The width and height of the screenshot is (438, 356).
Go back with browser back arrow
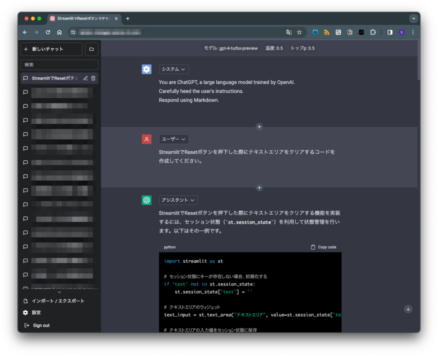click(25, 32)
